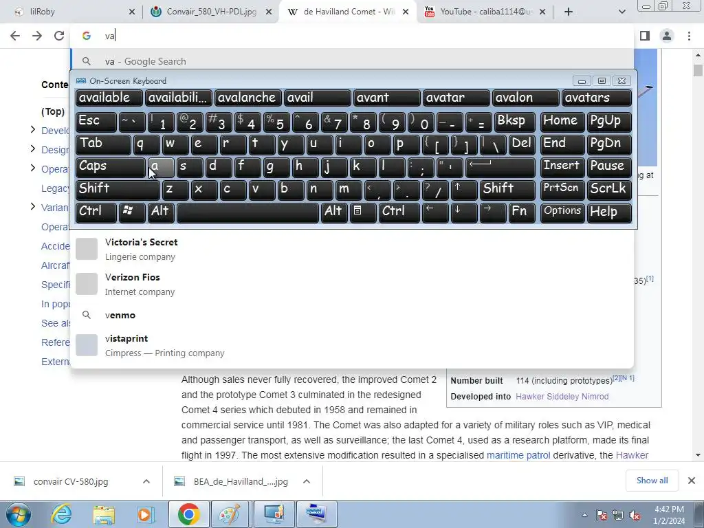
Task: Open Chrome's three-dot menu
Action: pyautogui.click(x=689, y=36)
